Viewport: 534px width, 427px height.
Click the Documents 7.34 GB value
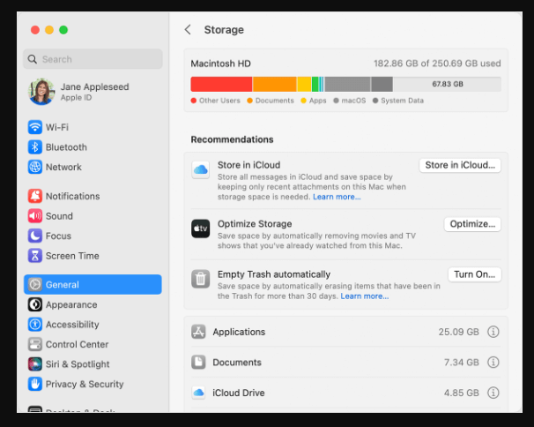pyautogui.click(x=462, y=363)
